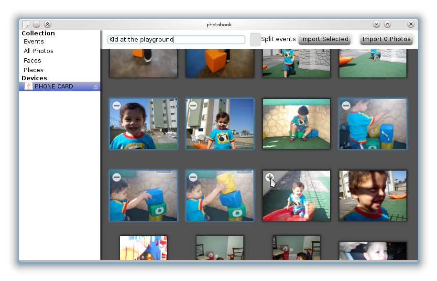This screenshot has width=437, height=281.
Task: Go to Faces in the Collection list
Action: click(33, 61)
